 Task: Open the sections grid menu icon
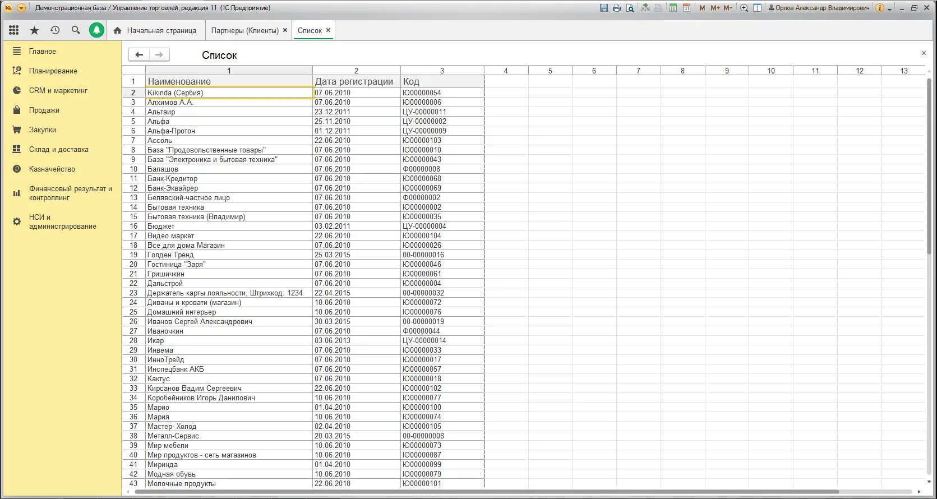point(14,30)
